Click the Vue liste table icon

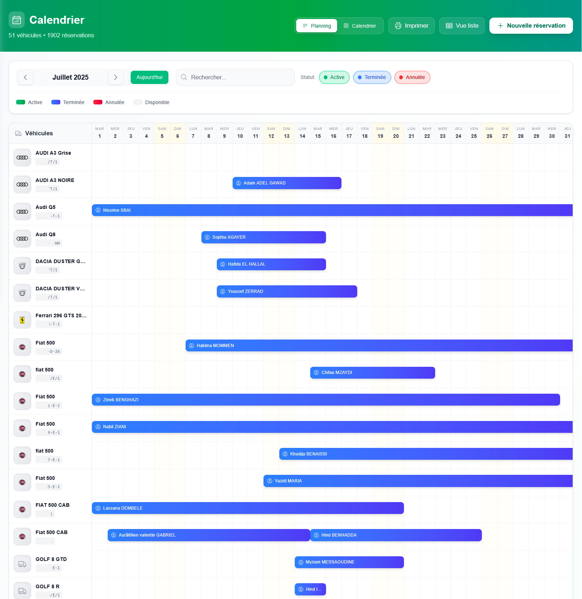449,25
